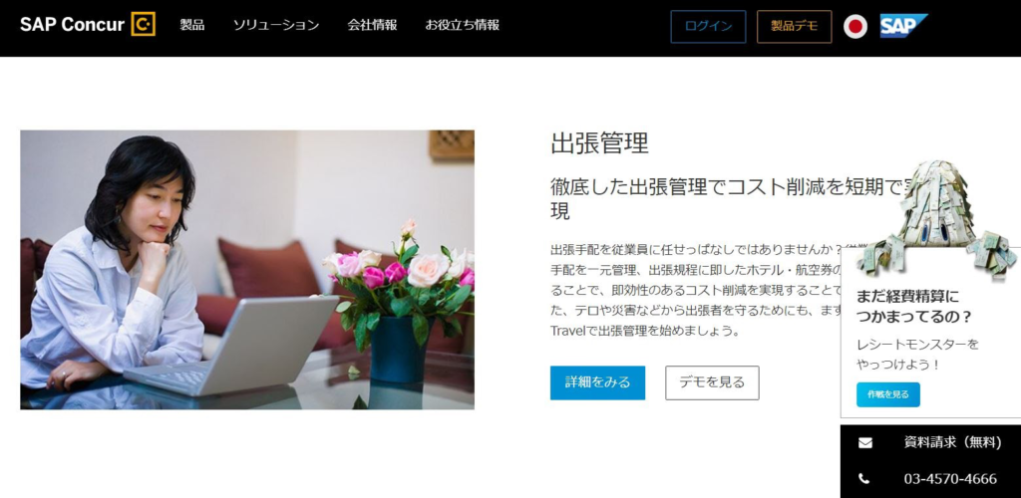Screen dimensions: 1021x498
Task: Click the receipt monster illustration
Action: coord(937,219)
